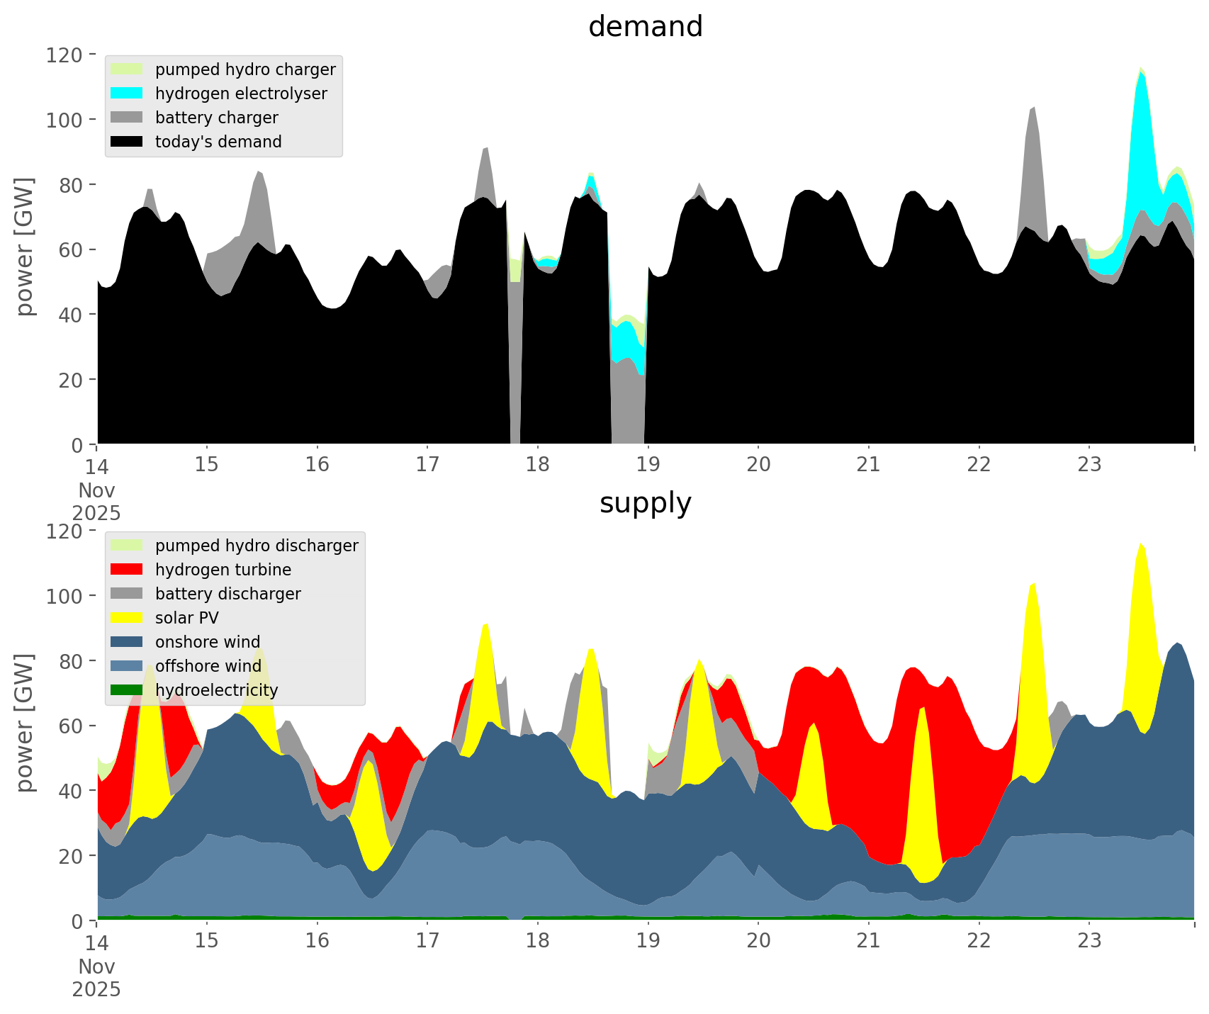Click the pumped hydro discharger legend label

tap(257, 546)
